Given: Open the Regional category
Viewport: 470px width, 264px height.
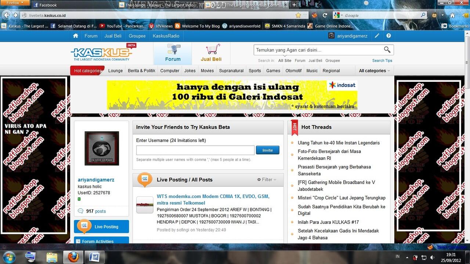Looking at the screenshot, I should [x=331, y=71].
